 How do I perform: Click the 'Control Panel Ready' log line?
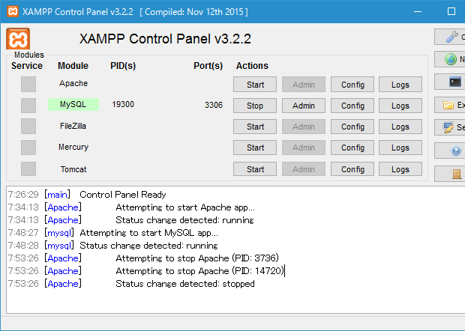pyautogui.click(x=123, y=195)
